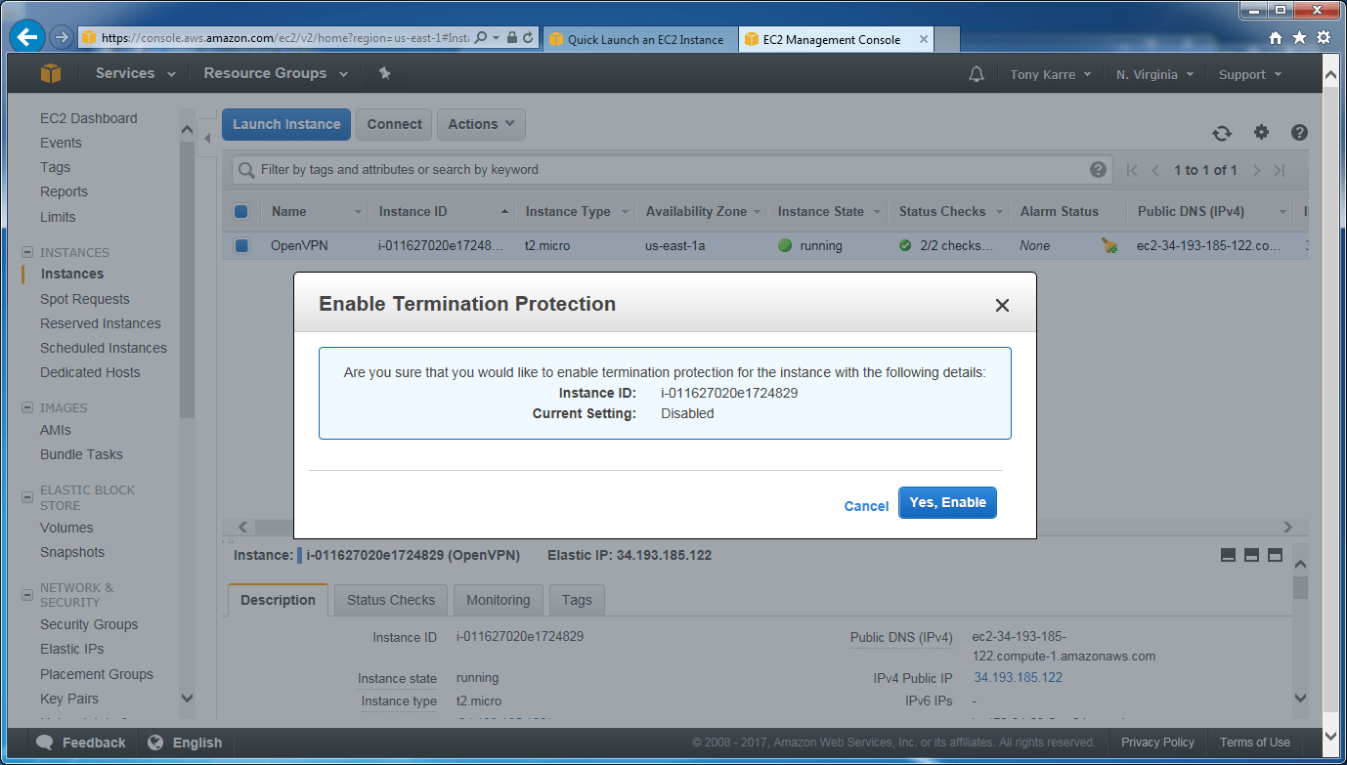Switch to the Status Checks tab

point(391,600)
